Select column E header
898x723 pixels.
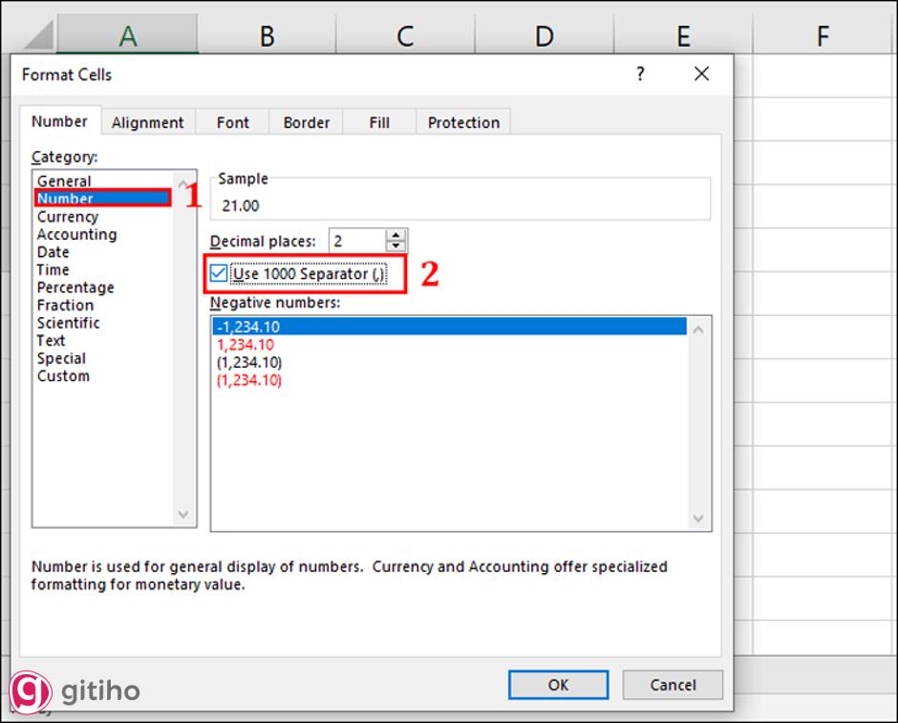(683, 35)
